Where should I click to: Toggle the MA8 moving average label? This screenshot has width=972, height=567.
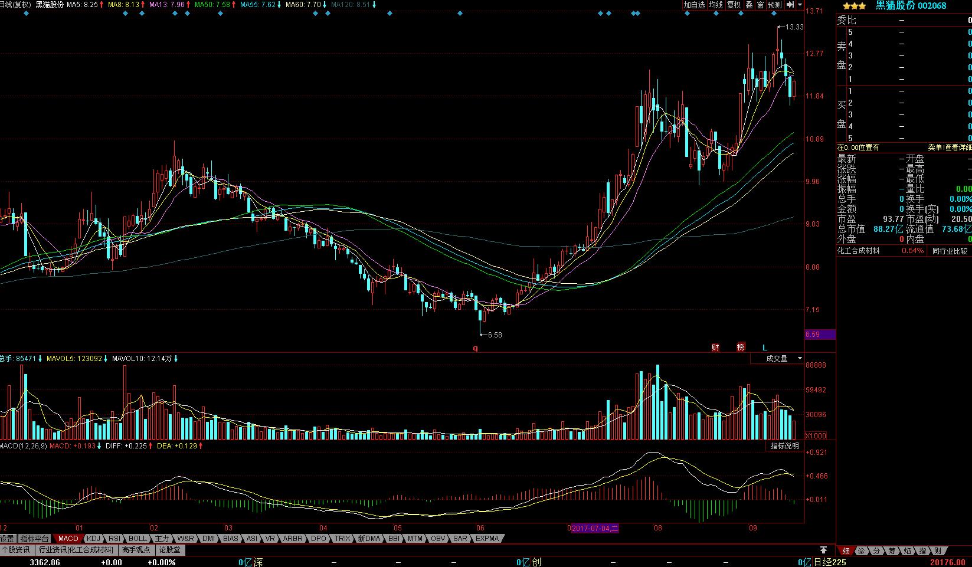pos(127,5)
